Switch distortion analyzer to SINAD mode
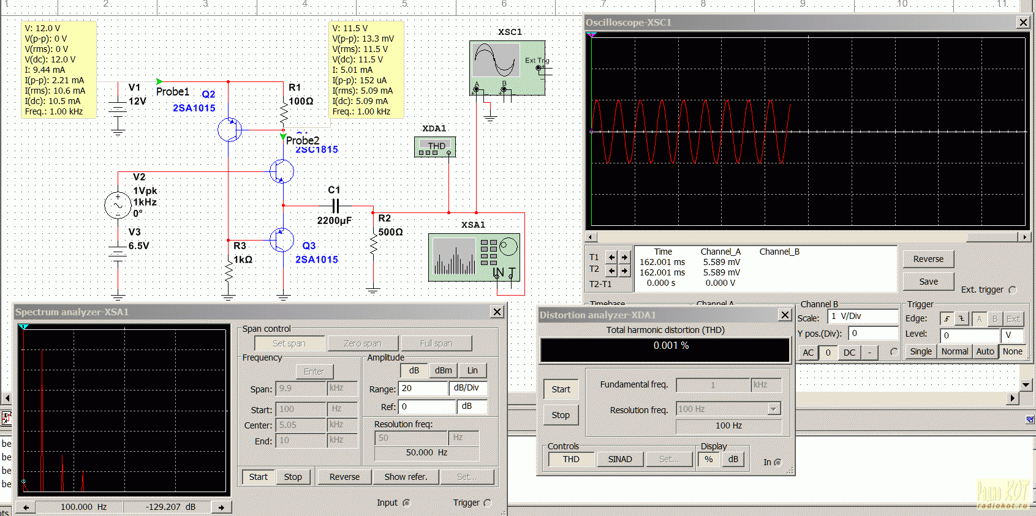Image resolution: width=1036 pixels, height=516 pixels. click(x=619, y=459)
